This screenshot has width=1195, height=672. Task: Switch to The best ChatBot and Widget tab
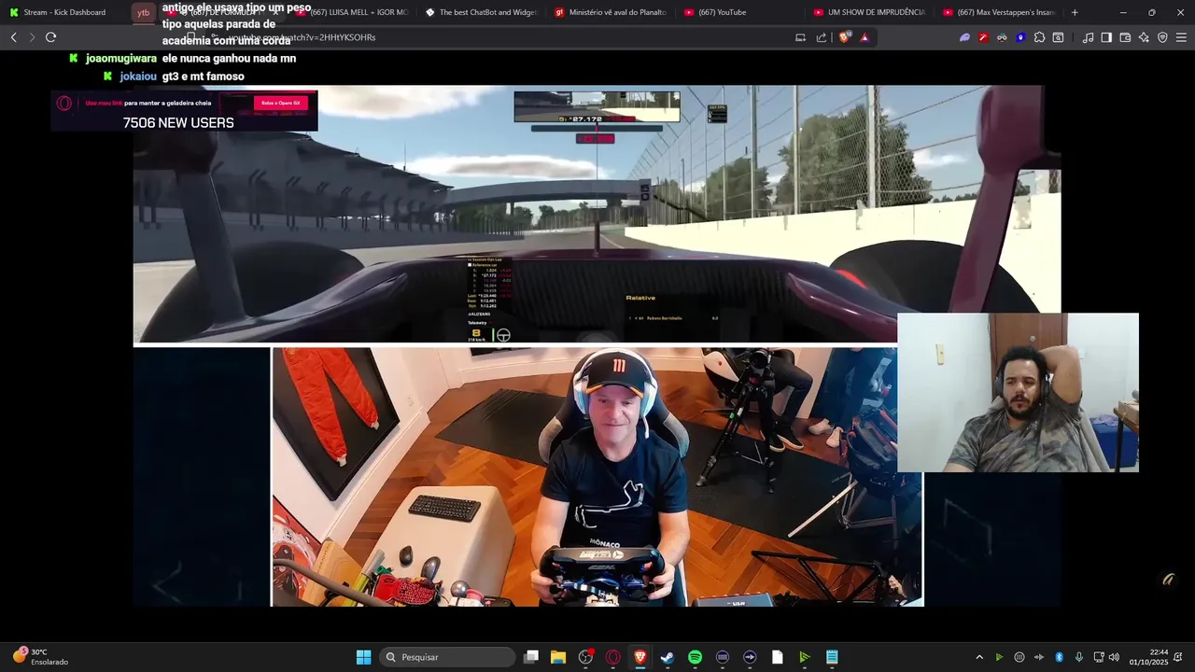[482, 12]
